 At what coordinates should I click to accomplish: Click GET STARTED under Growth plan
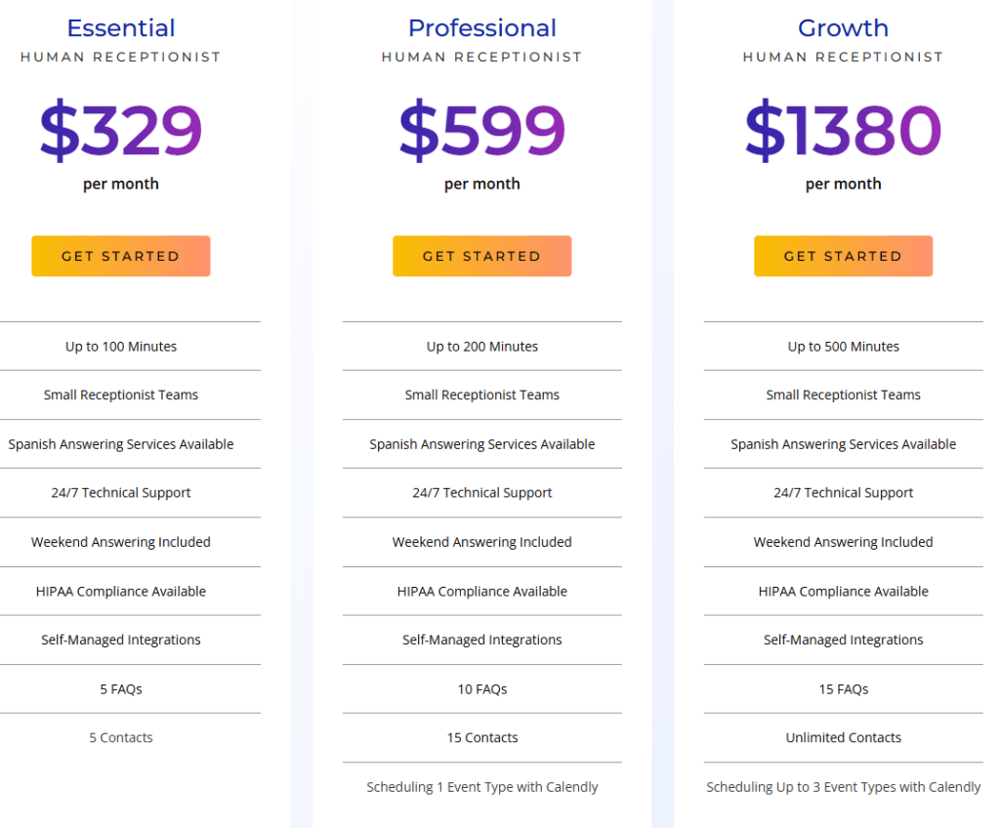pyautogui.click(x=843, y=255)
